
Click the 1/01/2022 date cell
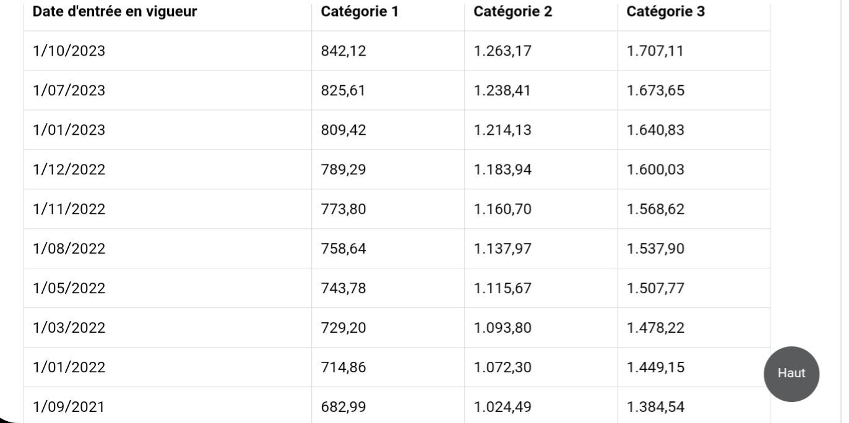point(69,367)
